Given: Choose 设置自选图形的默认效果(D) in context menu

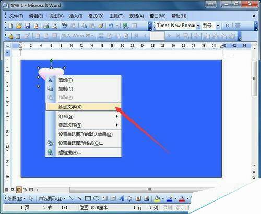Looking at the screenshot, I should (84, 134).
